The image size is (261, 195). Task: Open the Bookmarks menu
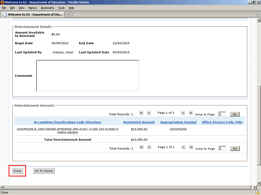click(x=48, y=8)
